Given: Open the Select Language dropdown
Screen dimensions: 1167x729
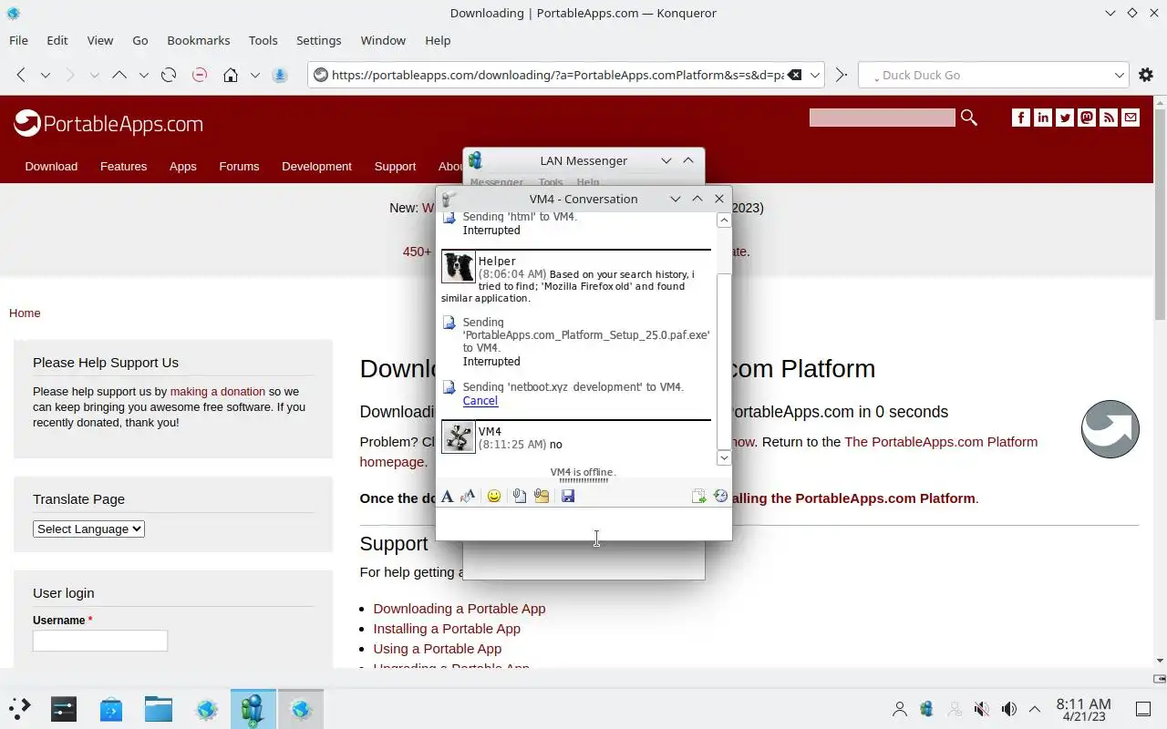Looking at the screenshot, I should [88, 529].
